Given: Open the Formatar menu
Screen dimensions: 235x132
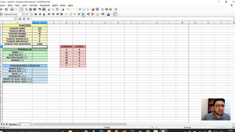Looking at the screenshot, I should click(33, 5).
